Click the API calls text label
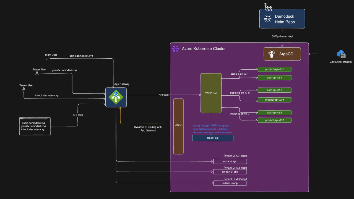This screenshot has height=199, width=354. [x=163, y=95]
